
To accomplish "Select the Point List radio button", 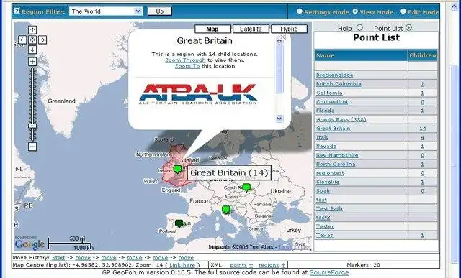I will (x=408, y=27).
